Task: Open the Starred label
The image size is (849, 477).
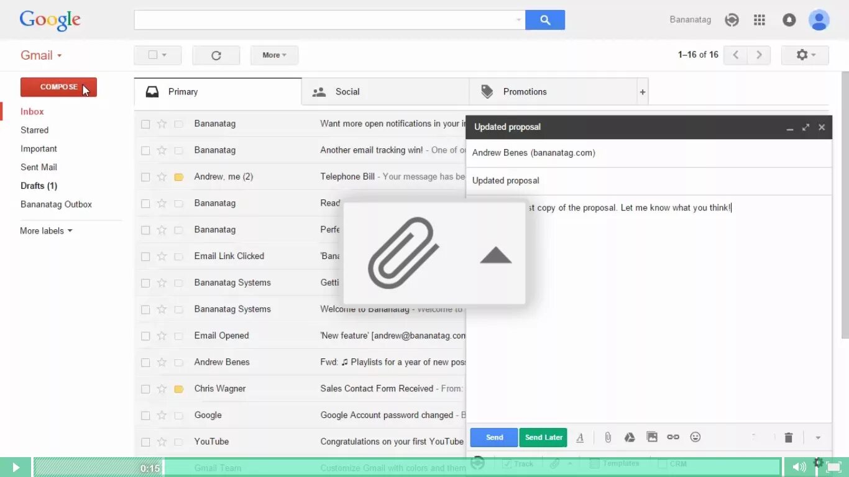Action: click(x=34, y=130)
